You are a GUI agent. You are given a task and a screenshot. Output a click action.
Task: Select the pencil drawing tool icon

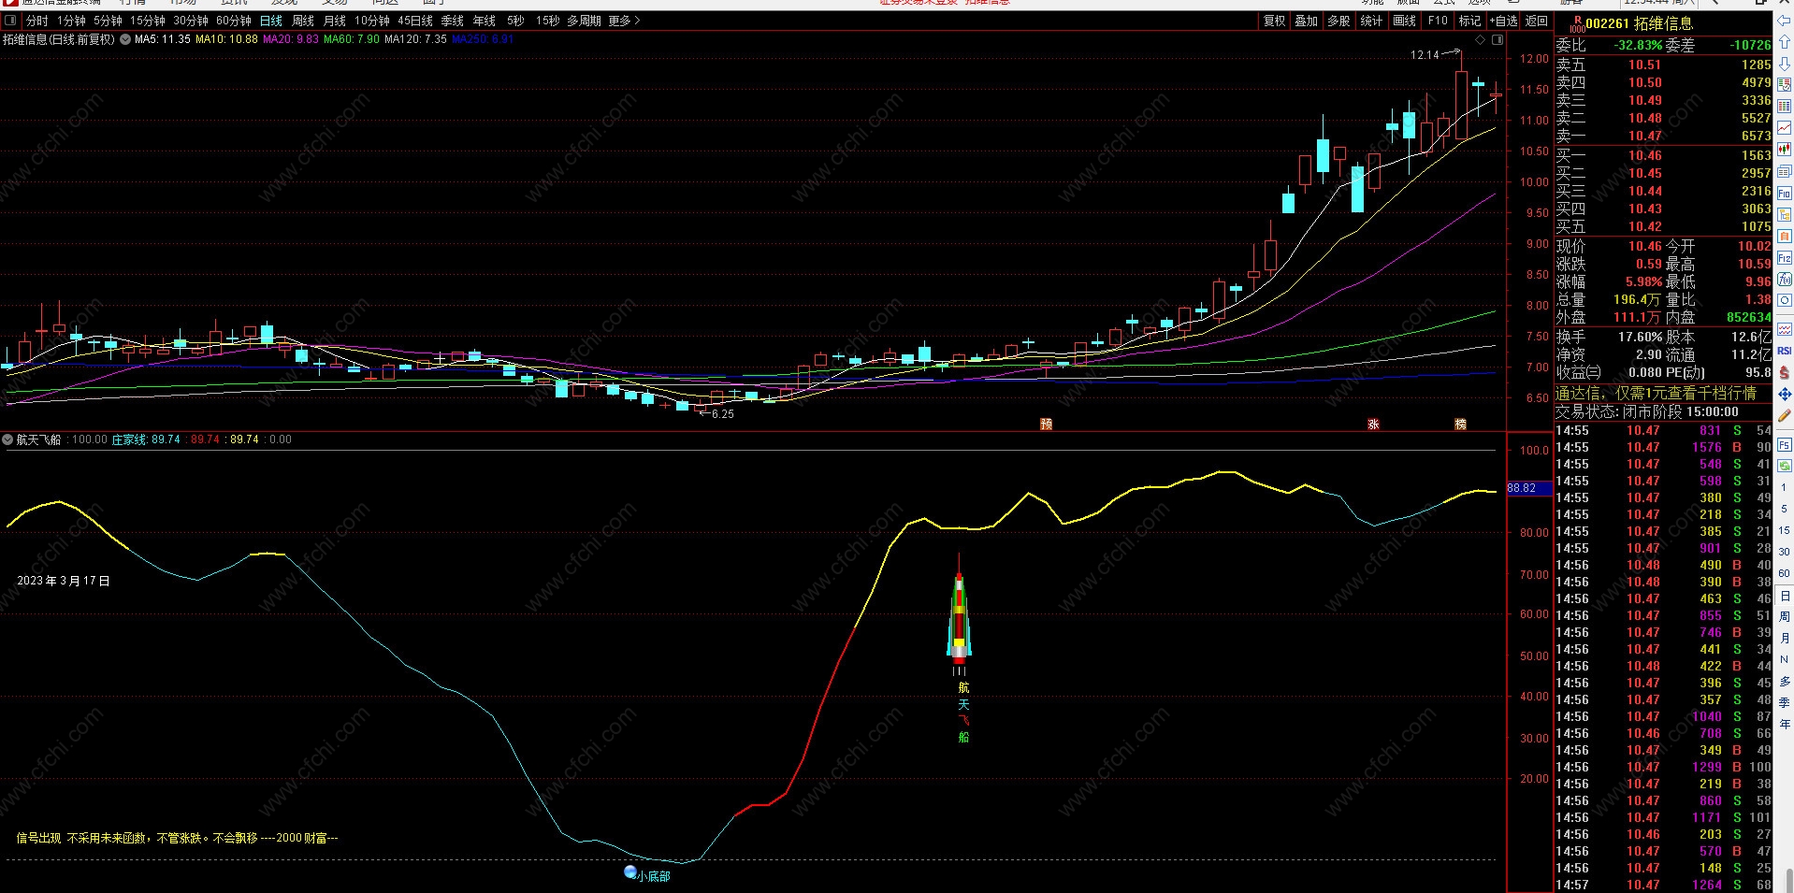point(1785,415)
